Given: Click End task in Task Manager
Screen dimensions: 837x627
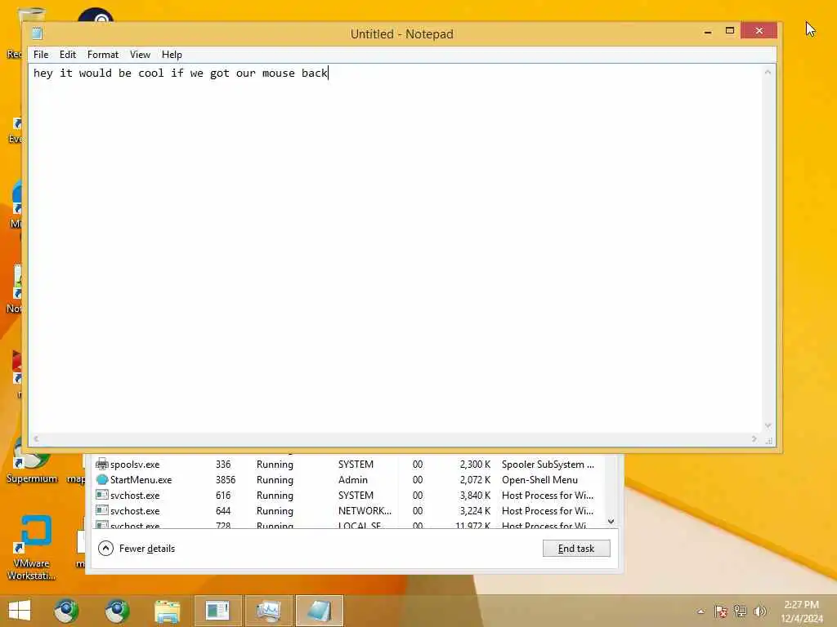Looking at the screenshot, I should pos(576,548).
